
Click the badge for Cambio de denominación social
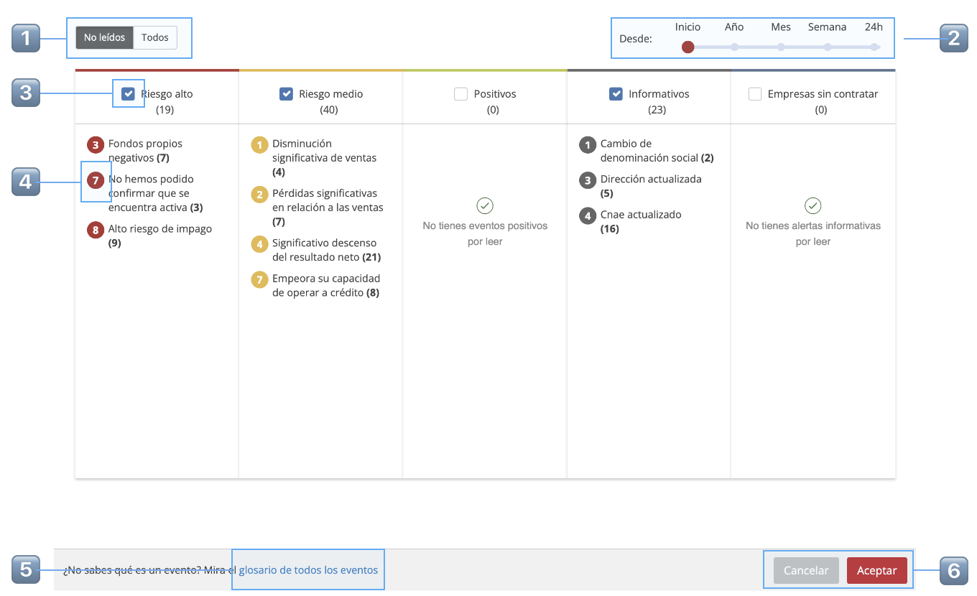588,144
